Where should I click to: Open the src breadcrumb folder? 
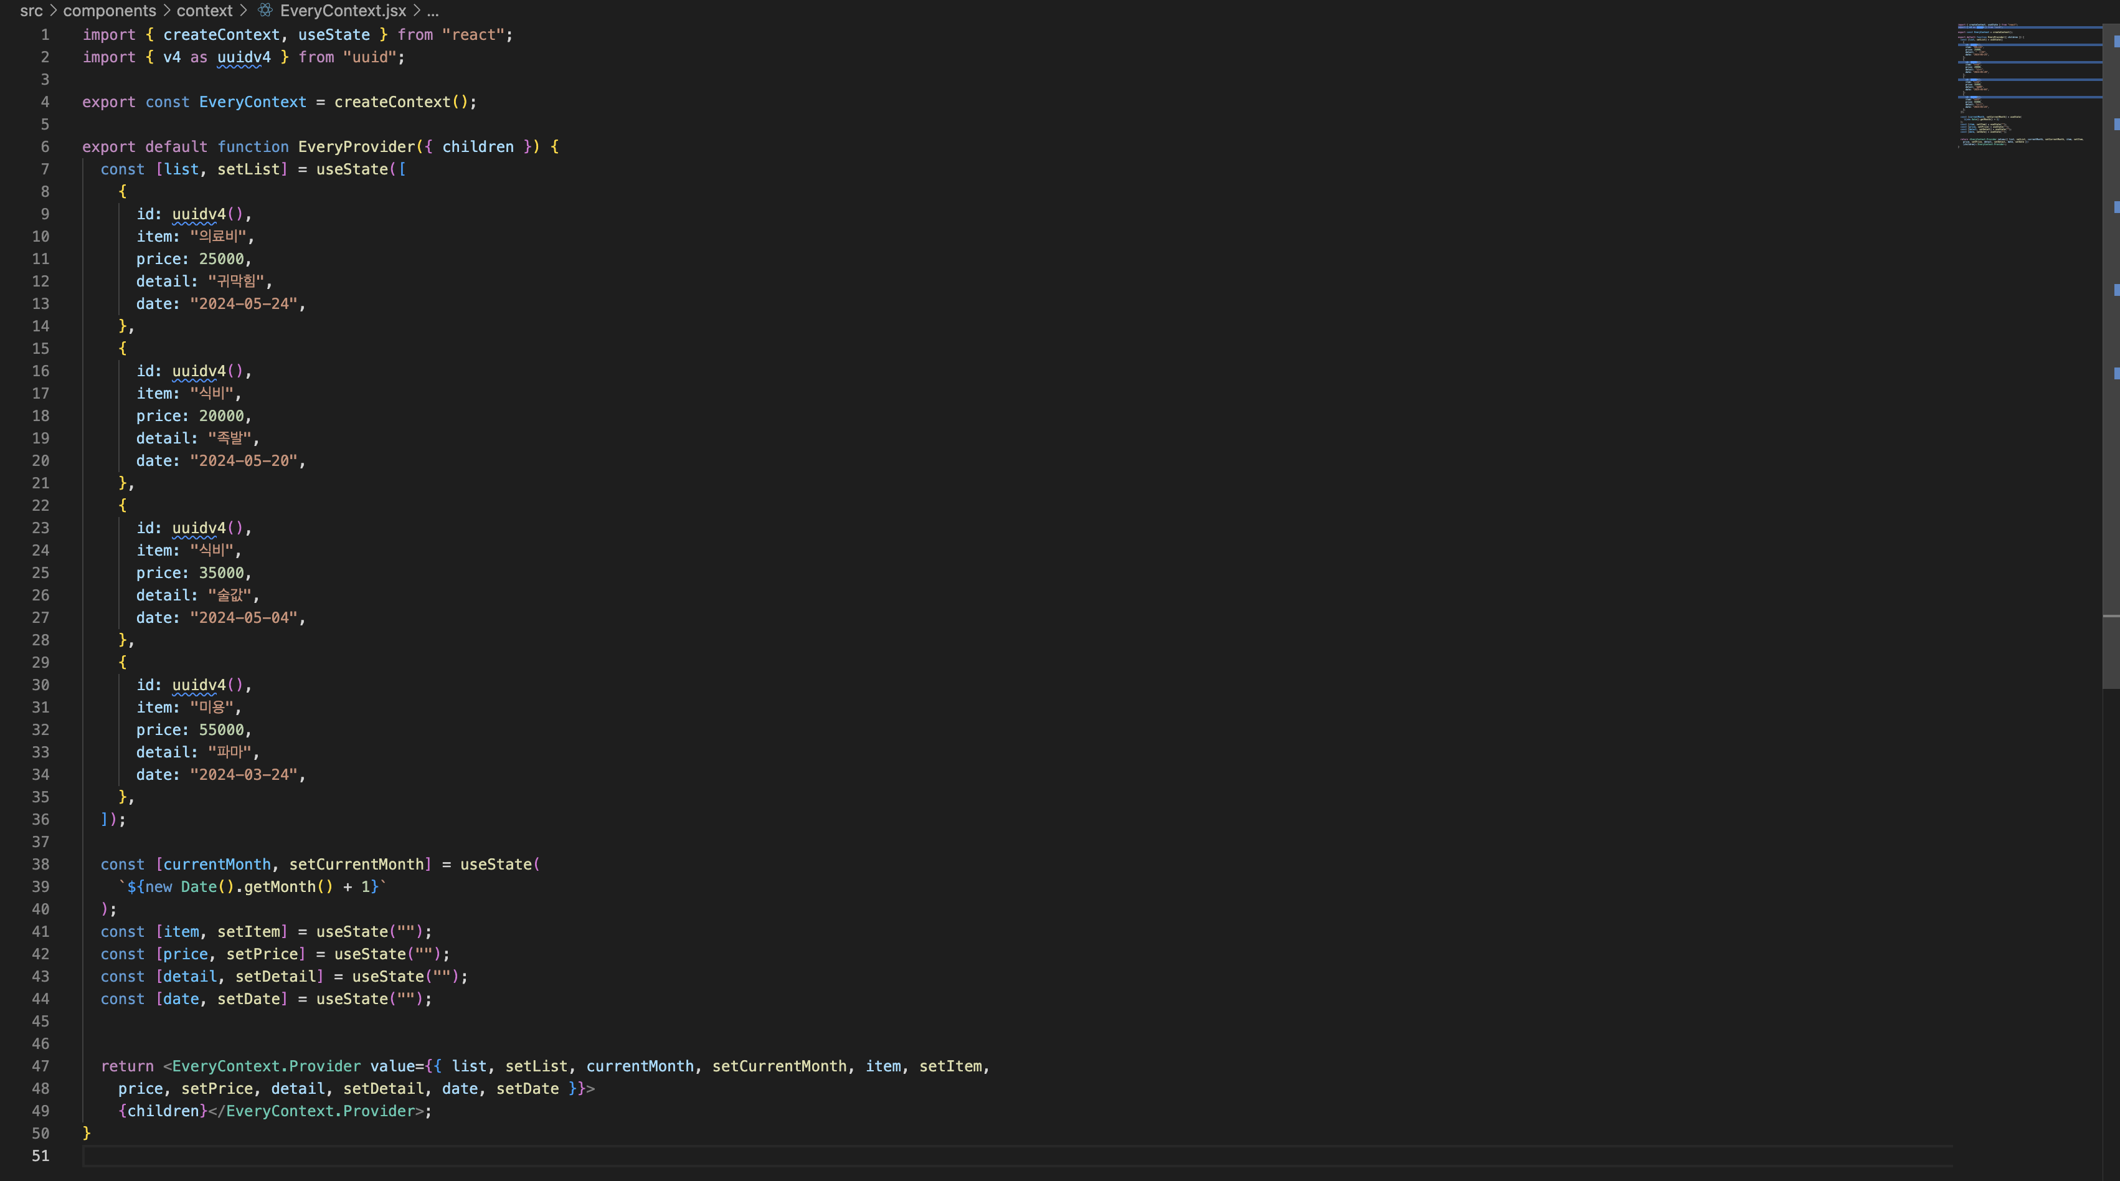[31, 11]
